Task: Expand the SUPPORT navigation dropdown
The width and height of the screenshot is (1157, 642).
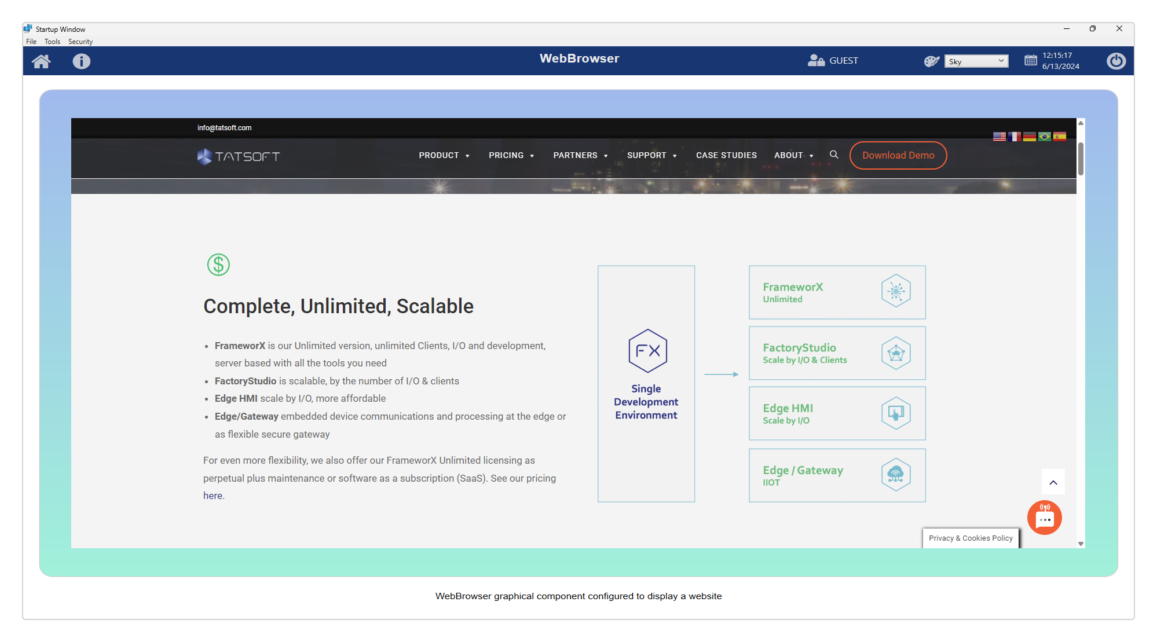Action: pyautogui.click(x=651, y=155)
